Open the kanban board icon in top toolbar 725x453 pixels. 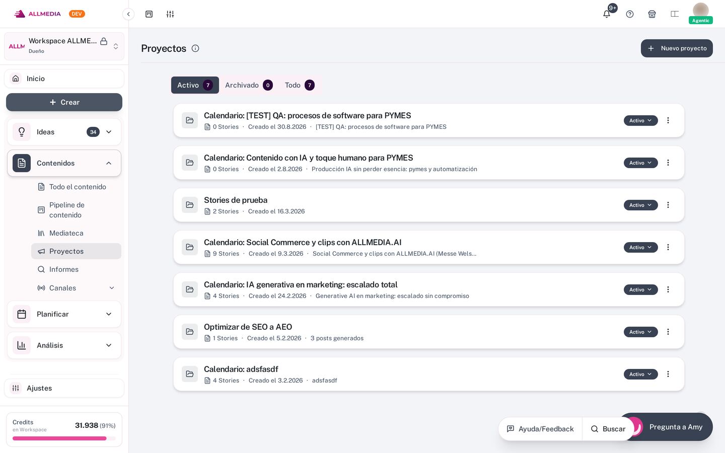(149, 14)
